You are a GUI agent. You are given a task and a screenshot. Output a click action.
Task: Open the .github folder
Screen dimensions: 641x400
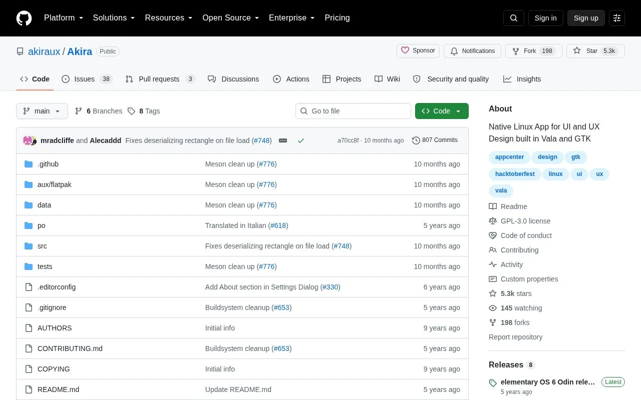pos(48,164)
